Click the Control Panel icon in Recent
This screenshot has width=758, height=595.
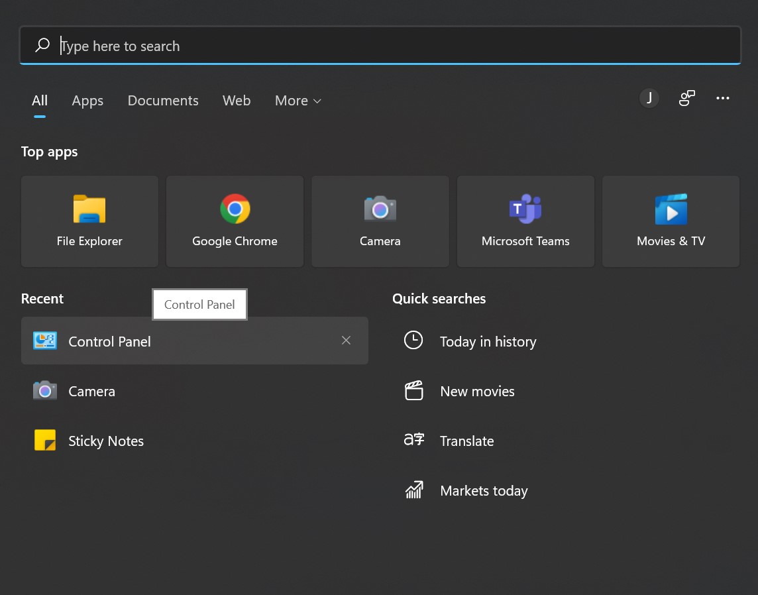(x=45, y=341)
